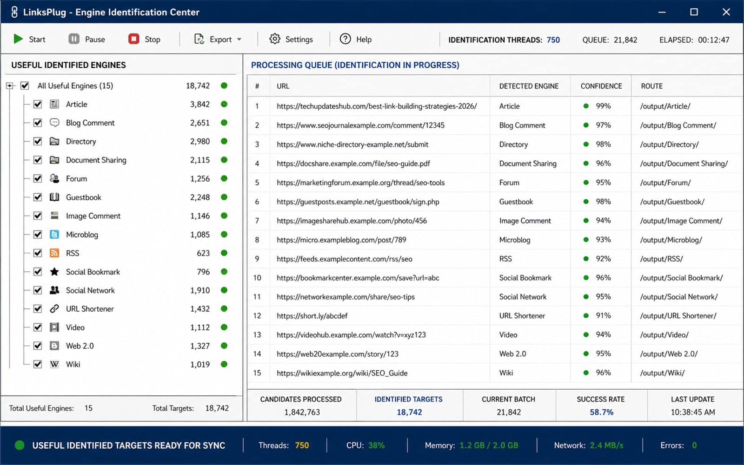Toggle the Image Comment engine checkbox
This screenshot has height=465, width=744.
click(x=38, y=216)
